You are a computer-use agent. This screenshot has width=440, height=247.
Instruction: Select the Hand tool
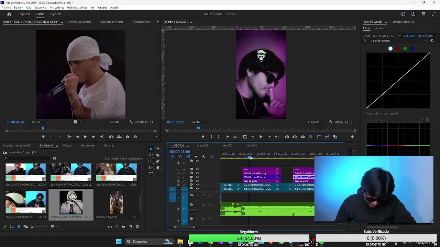point(157,167)
